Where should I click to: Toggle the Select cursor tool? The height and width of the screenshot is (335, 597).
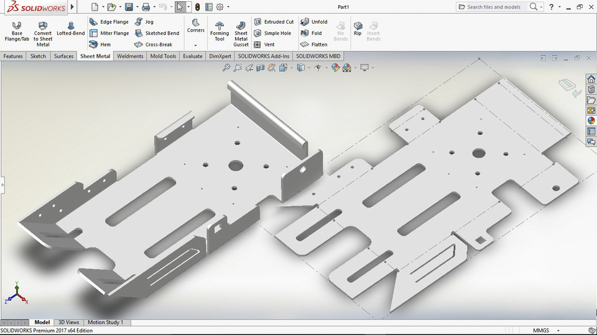[x=180, y=7]
